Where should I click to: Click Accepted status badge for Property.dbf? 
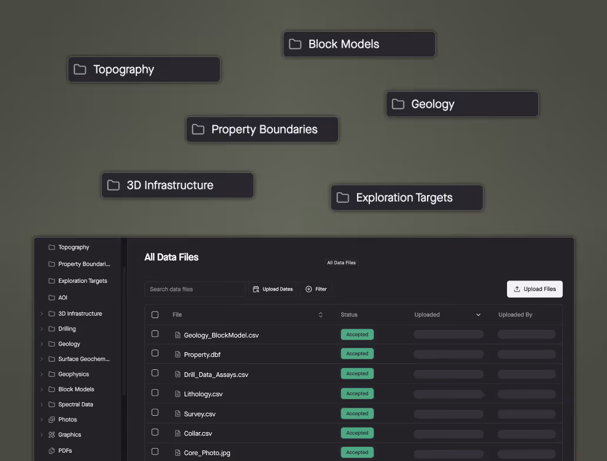pos(357,353)
